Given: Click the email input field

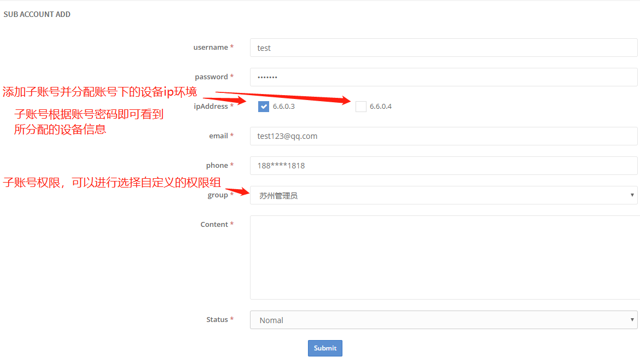Looking at the screenshot, I should coord(444,136).
